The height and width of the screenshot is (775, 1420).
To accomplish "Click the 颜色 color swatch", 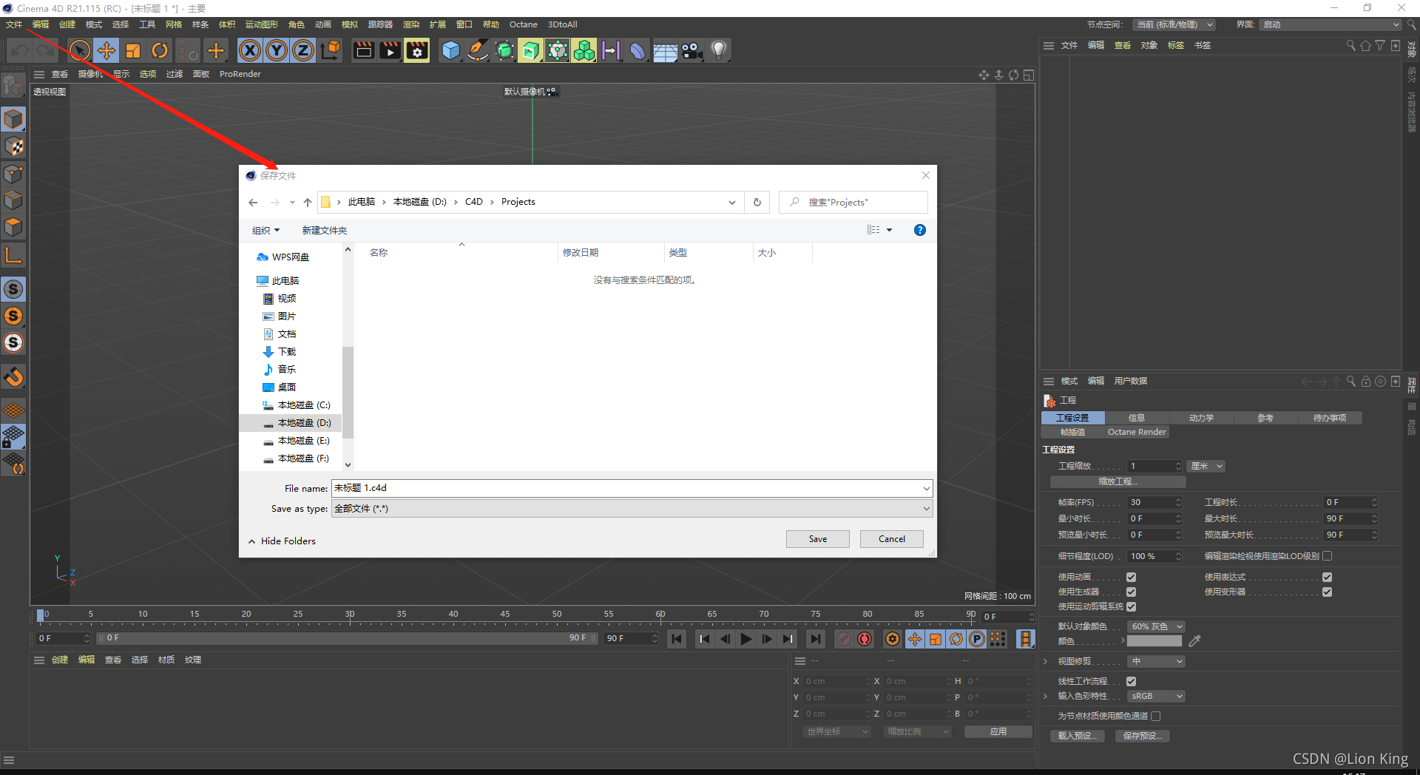I will click(1154, 640).
